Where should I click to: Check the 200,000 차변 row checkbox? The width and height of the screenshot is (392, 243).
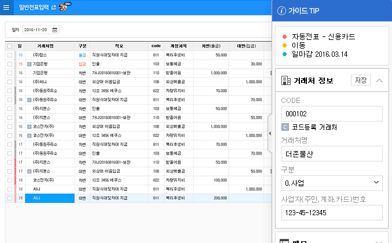pos(10,198)
